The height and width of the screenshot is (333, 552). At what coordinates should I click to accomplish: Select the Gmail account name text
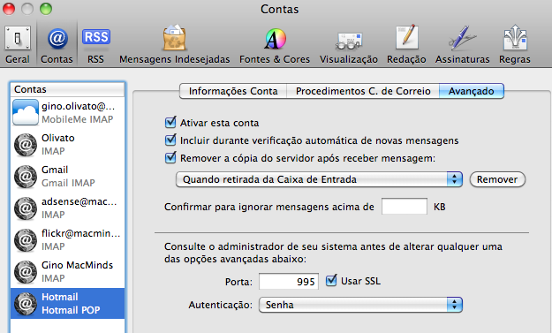coord(55,170)
